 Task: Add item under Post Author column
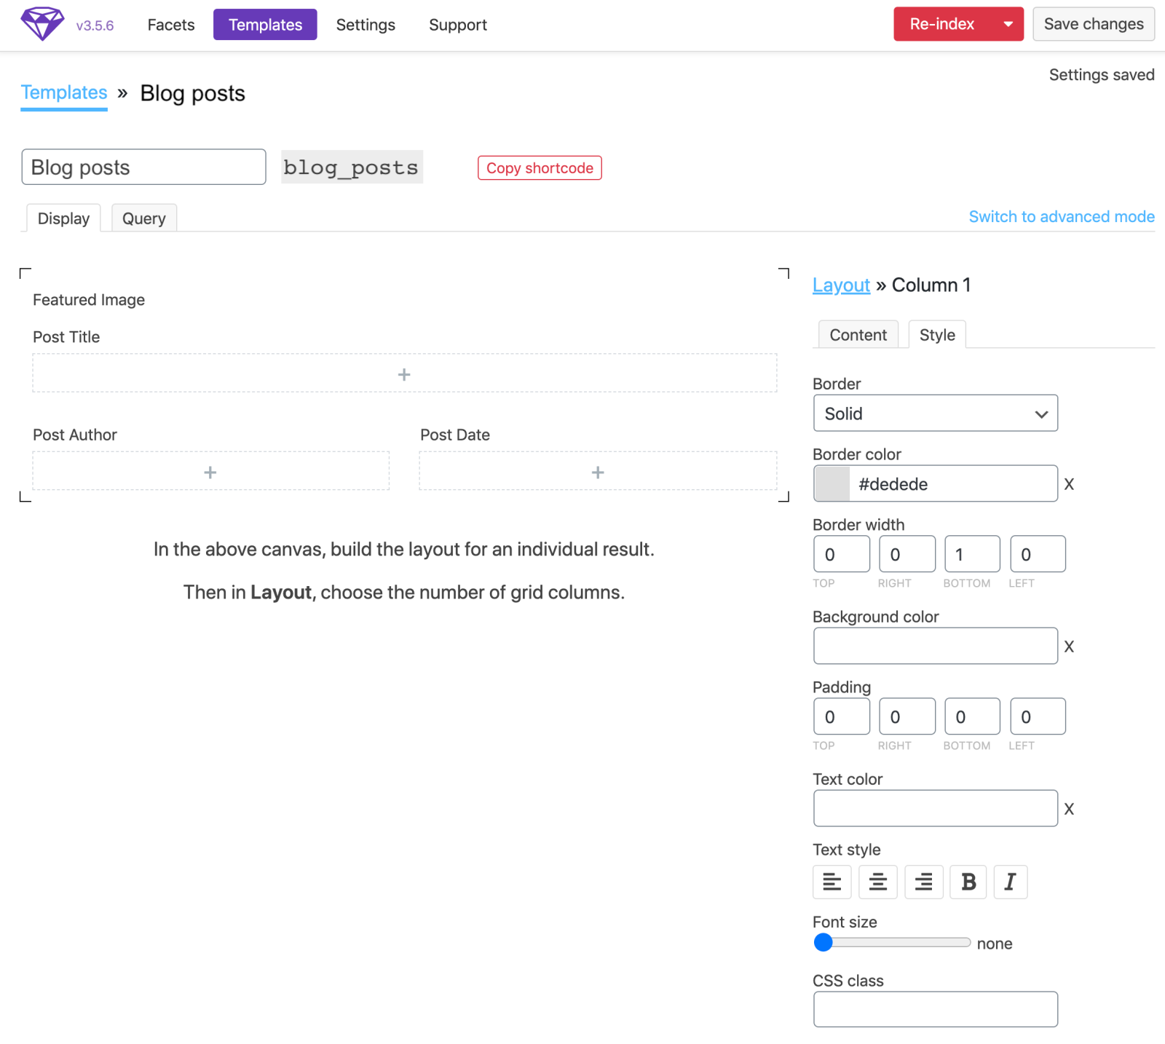click(x=210, y=472)
